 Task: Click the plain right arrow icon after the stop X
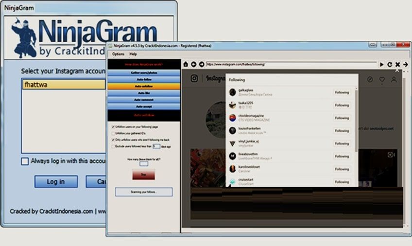tap(405, 64)
